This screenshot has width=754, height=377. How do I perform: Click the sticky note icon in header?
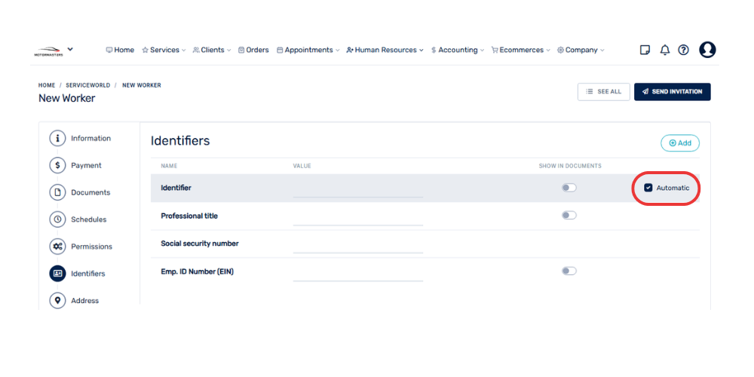645,50
